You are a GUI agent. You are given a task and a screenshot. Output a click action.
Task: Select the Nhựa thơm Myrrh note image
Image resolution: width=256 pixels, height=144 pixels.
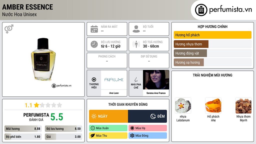coord(243,105)
